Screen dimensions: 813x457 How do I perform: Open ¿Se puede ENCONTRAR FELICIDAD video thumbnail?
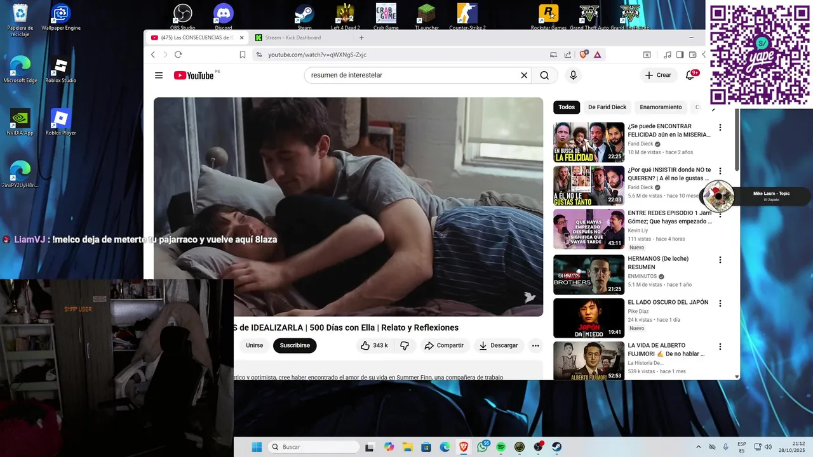point(589,142)
